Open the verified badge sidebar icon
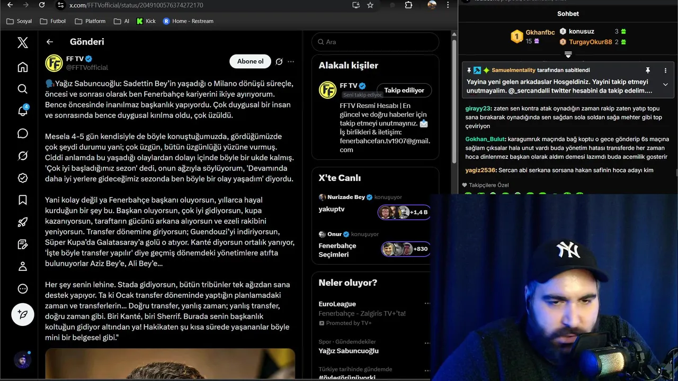 tap(22, 178)
